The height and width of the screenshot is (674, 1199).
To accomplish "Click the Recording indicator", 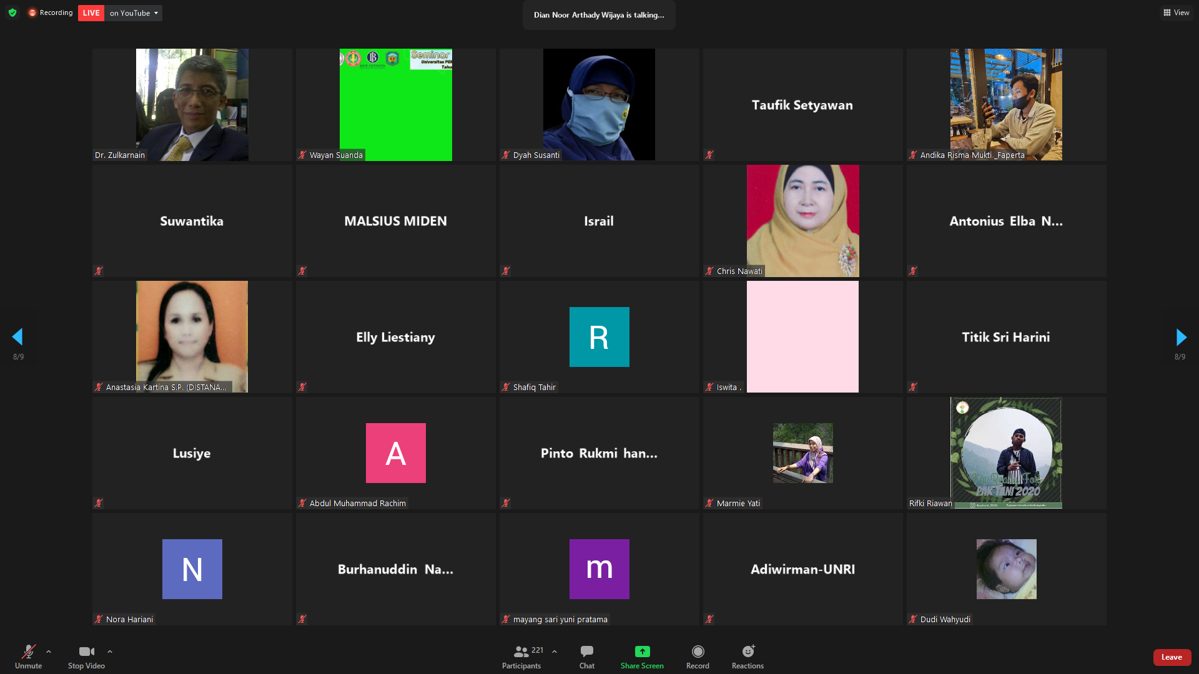I will click(x=50, y=12).
